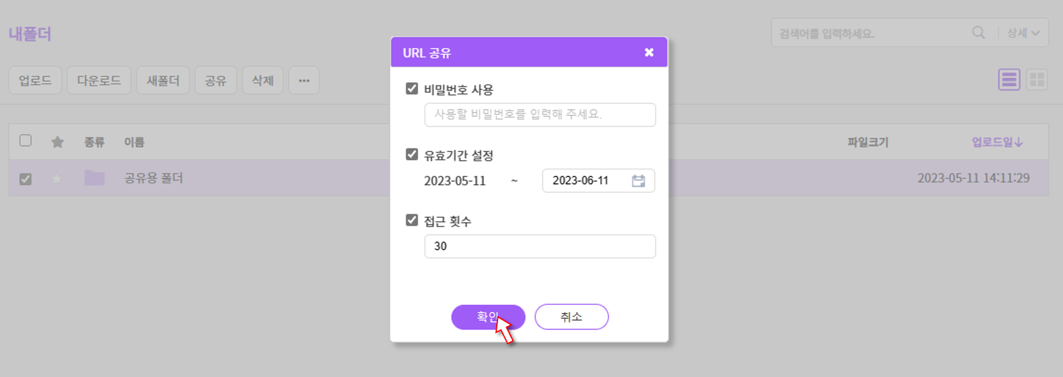Click the star column header icon

pos(58,142)
